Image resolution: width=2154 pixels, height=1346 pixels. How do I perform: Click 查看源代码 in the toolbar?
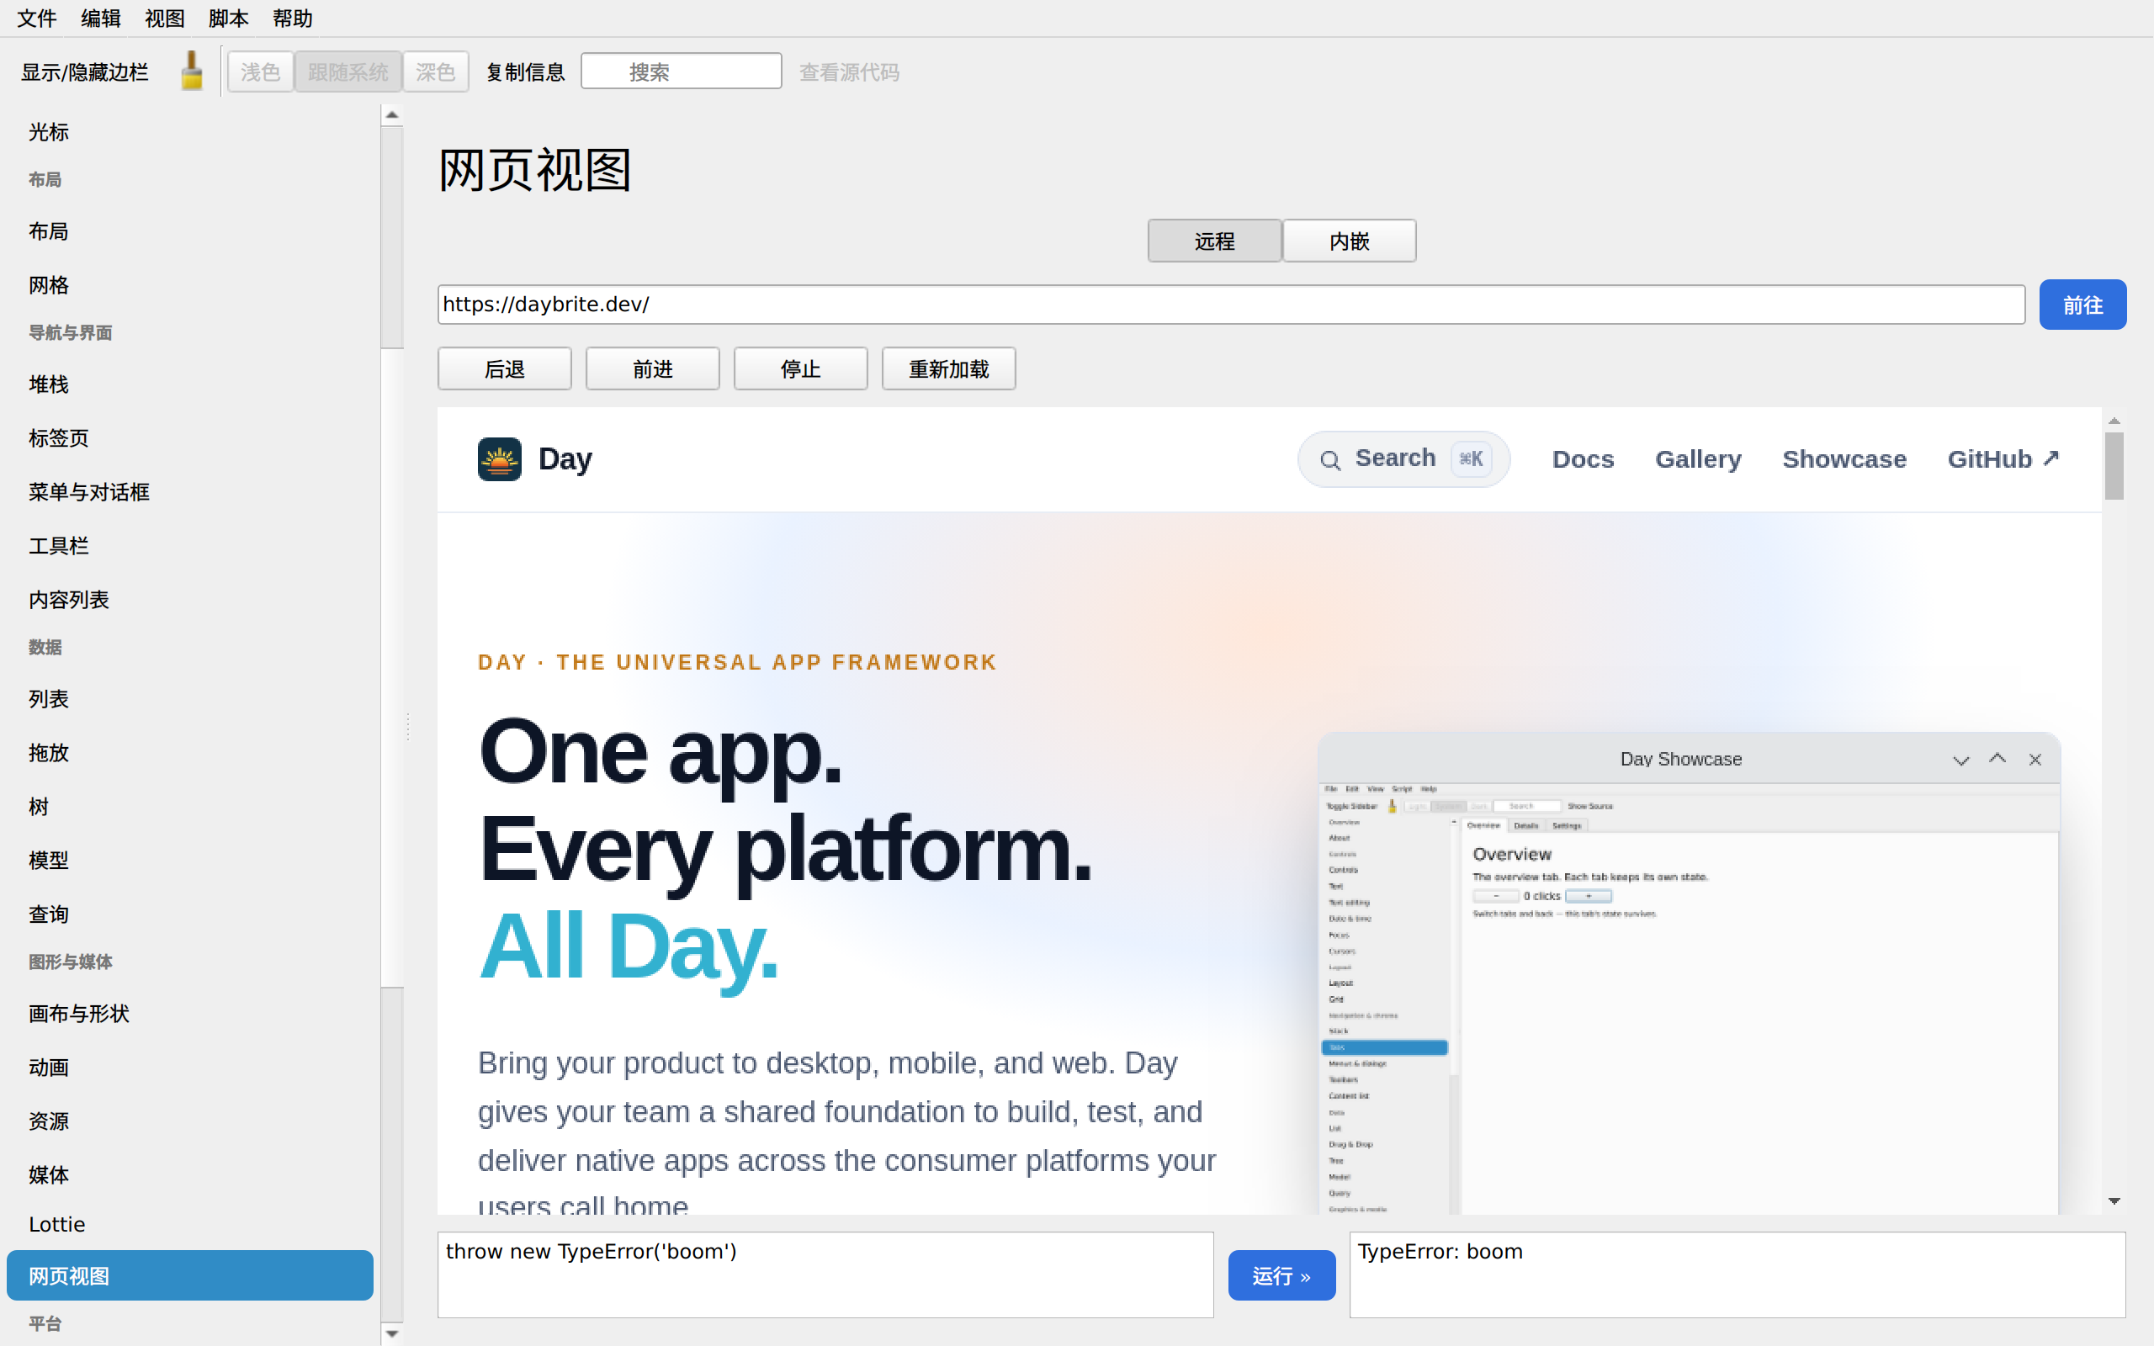click(849, 72)
